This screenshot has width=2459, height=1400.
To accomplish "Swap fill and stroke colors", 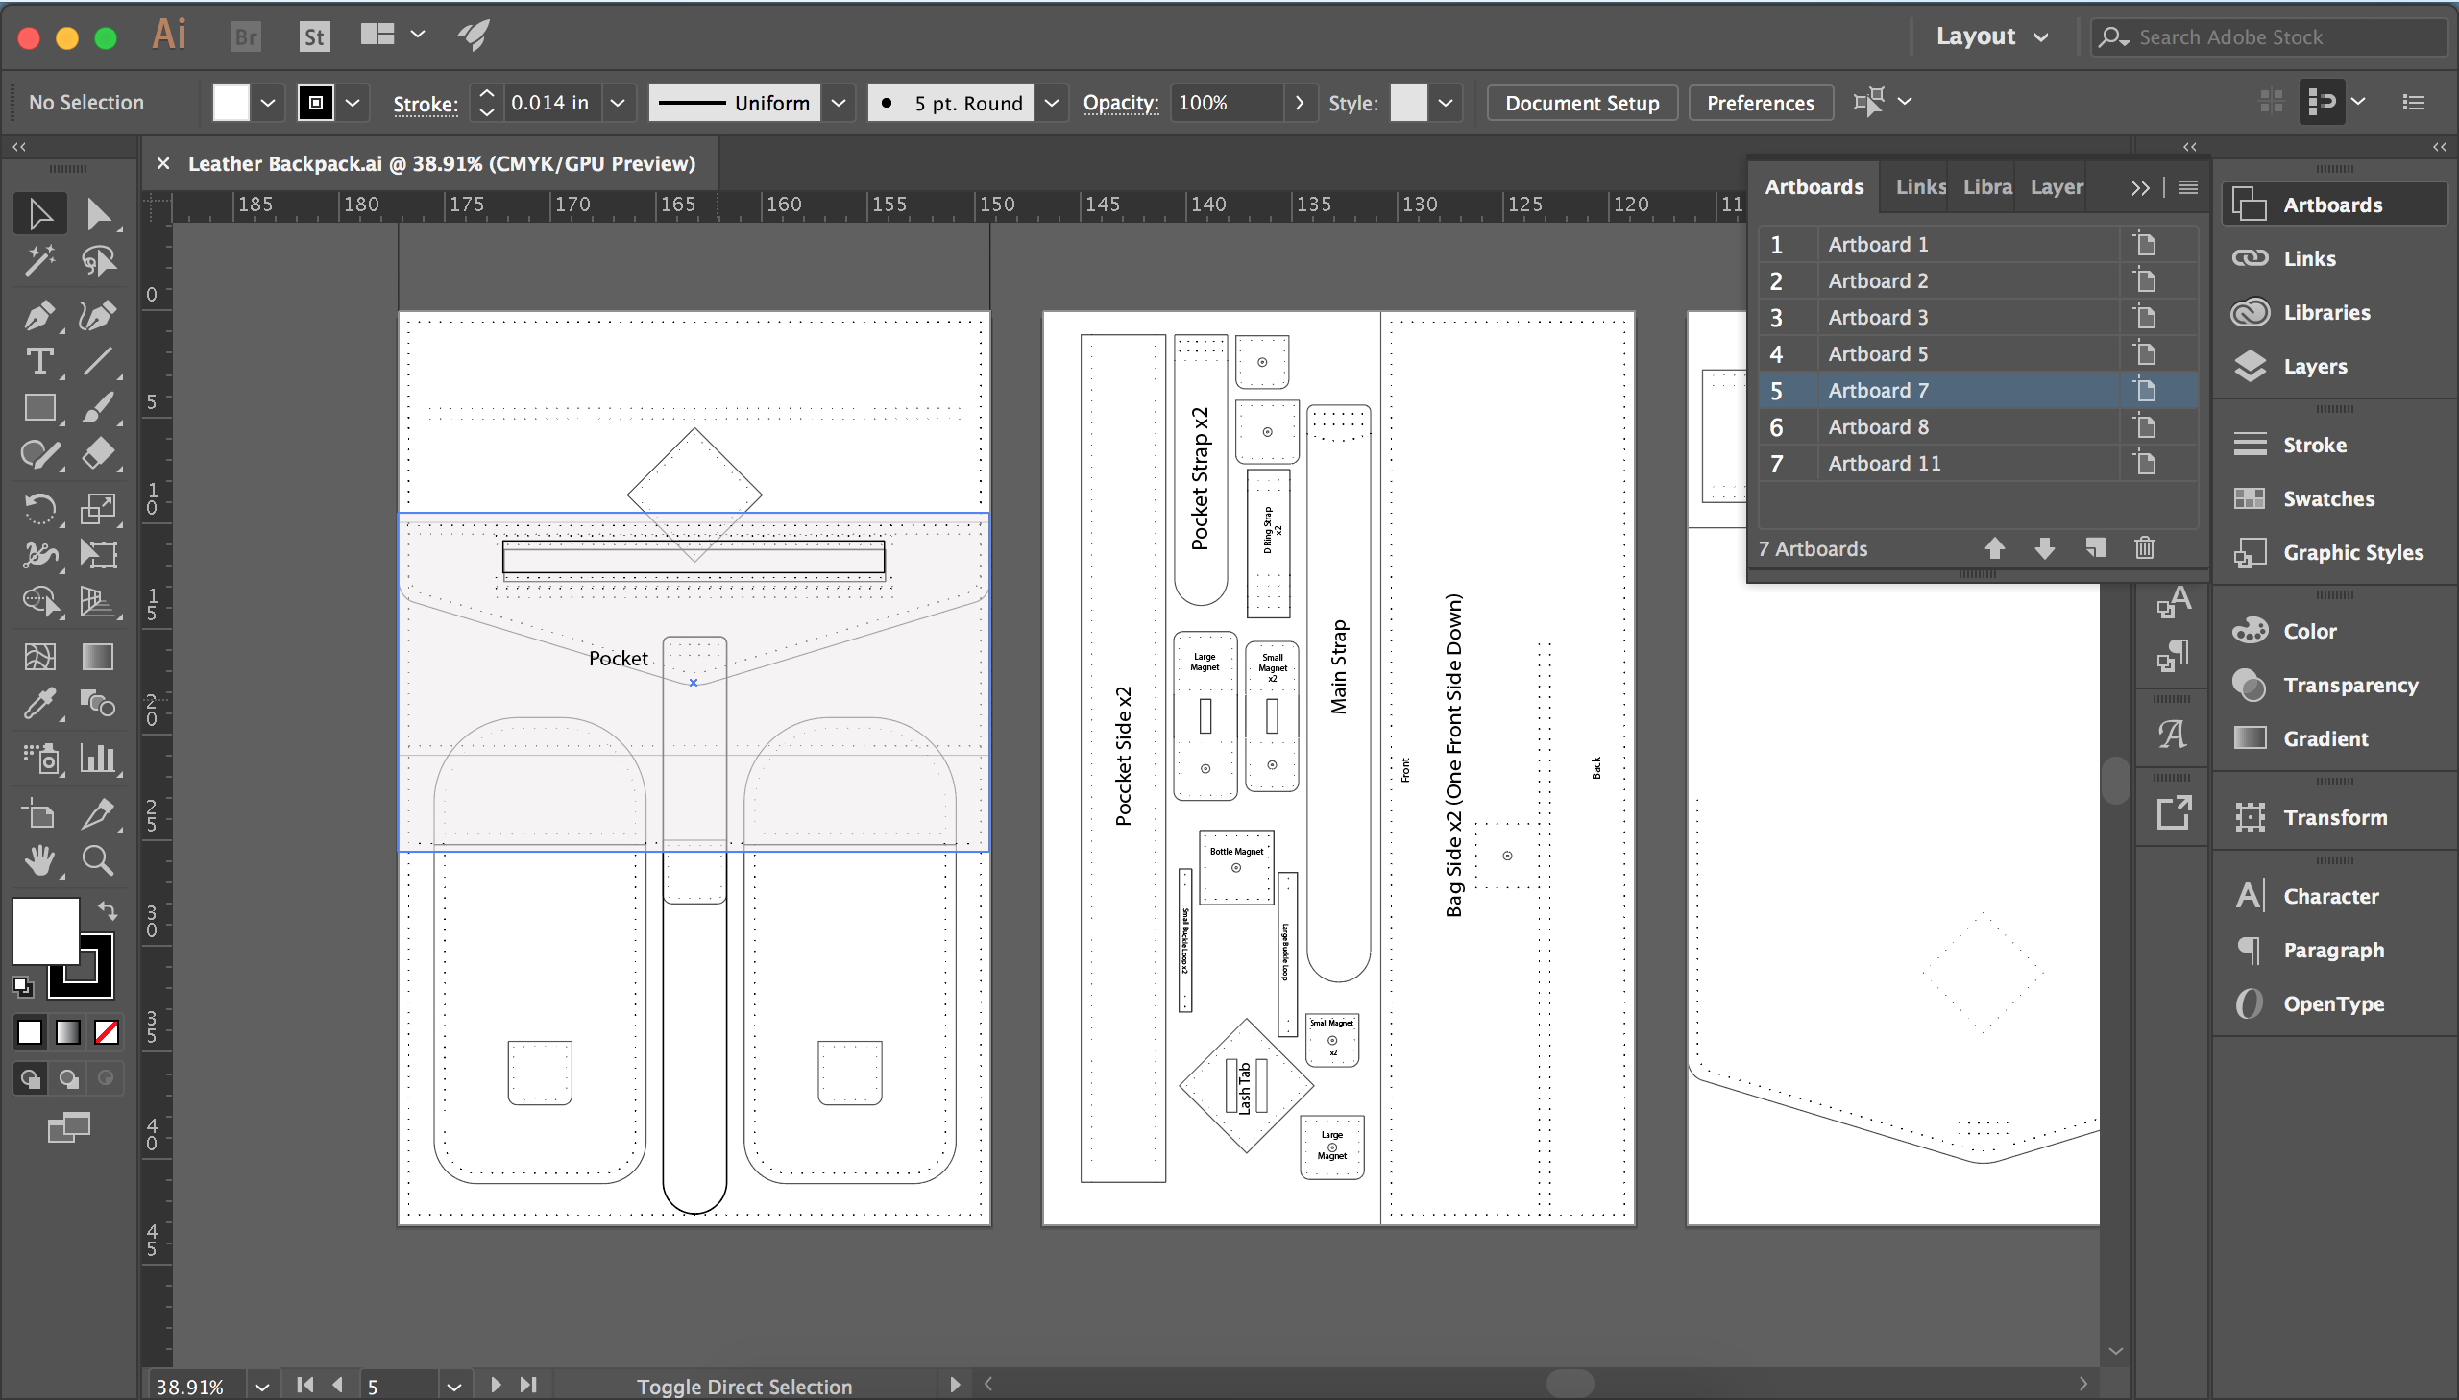I will point(107,910).
